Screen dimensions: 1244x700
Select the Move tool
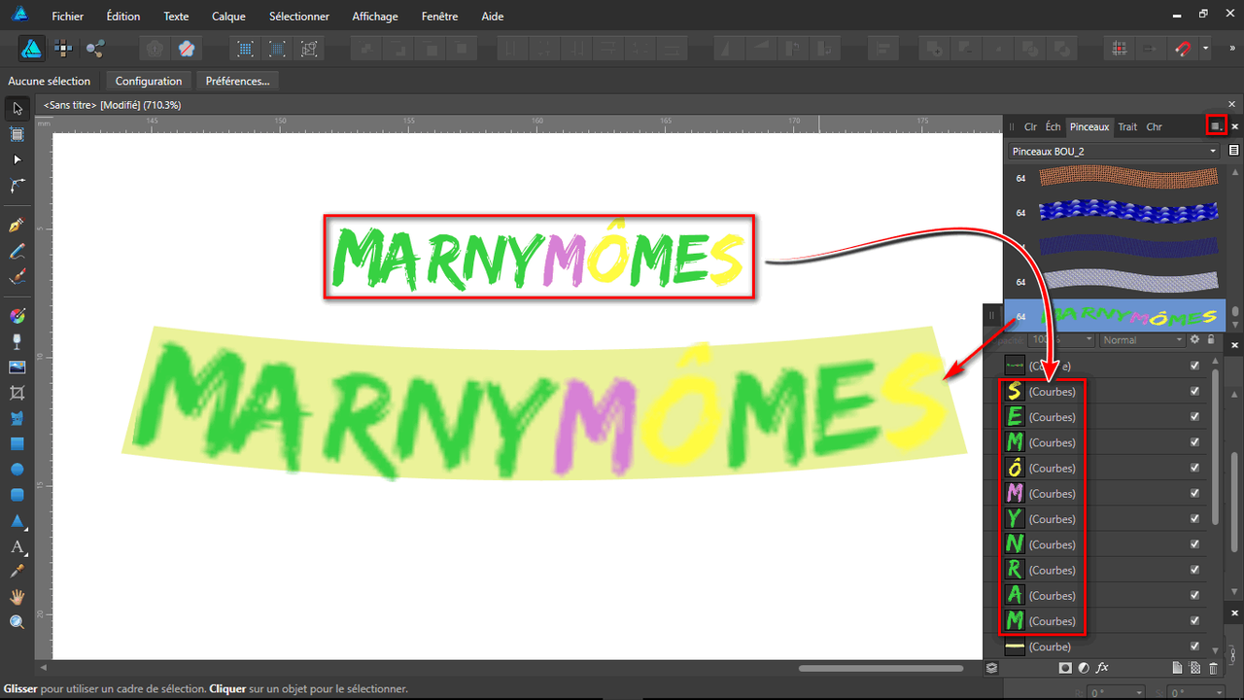click(16, 108)
